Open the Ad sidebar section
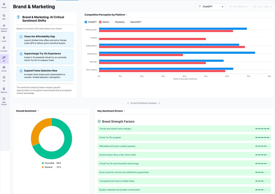 4,79
